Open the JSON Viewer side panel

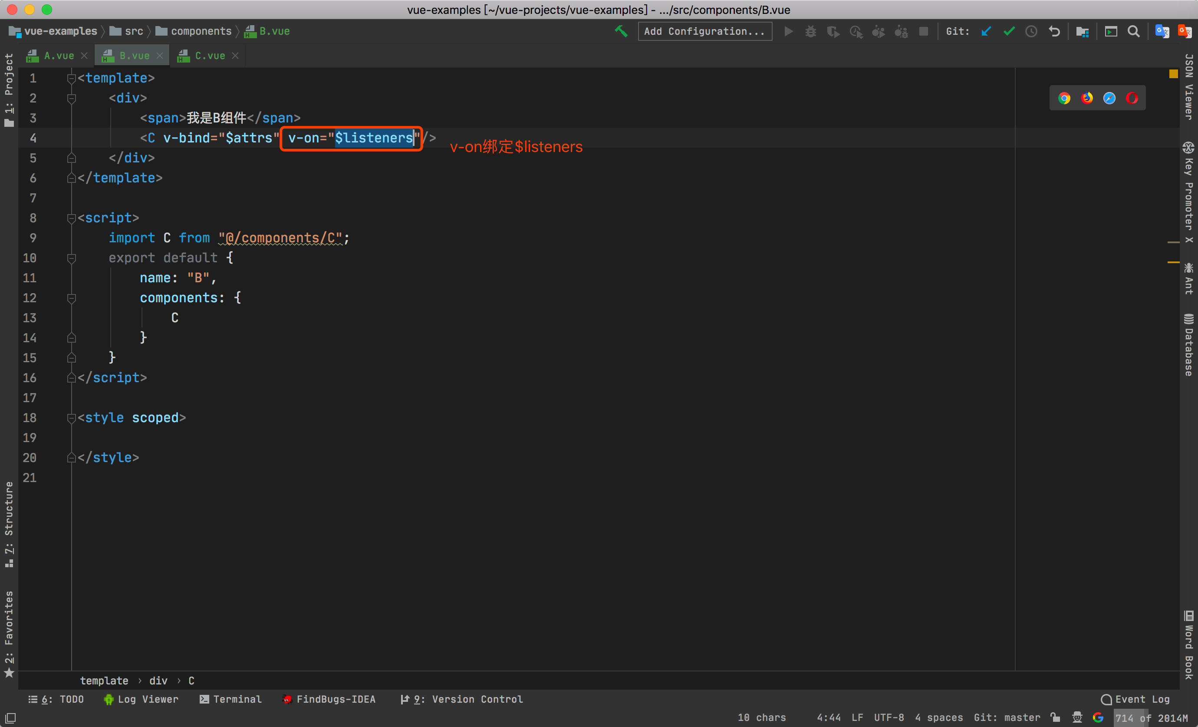[1189, 86]
